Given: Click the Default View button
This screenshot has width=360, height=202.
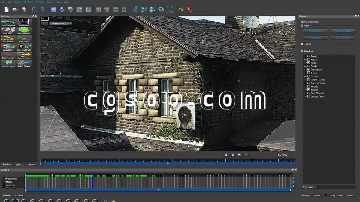Looking at the screenshot, I should [x=315, y=31].
